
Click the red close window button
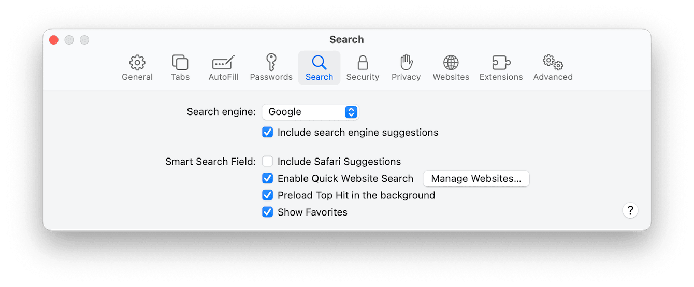[54, 40]
